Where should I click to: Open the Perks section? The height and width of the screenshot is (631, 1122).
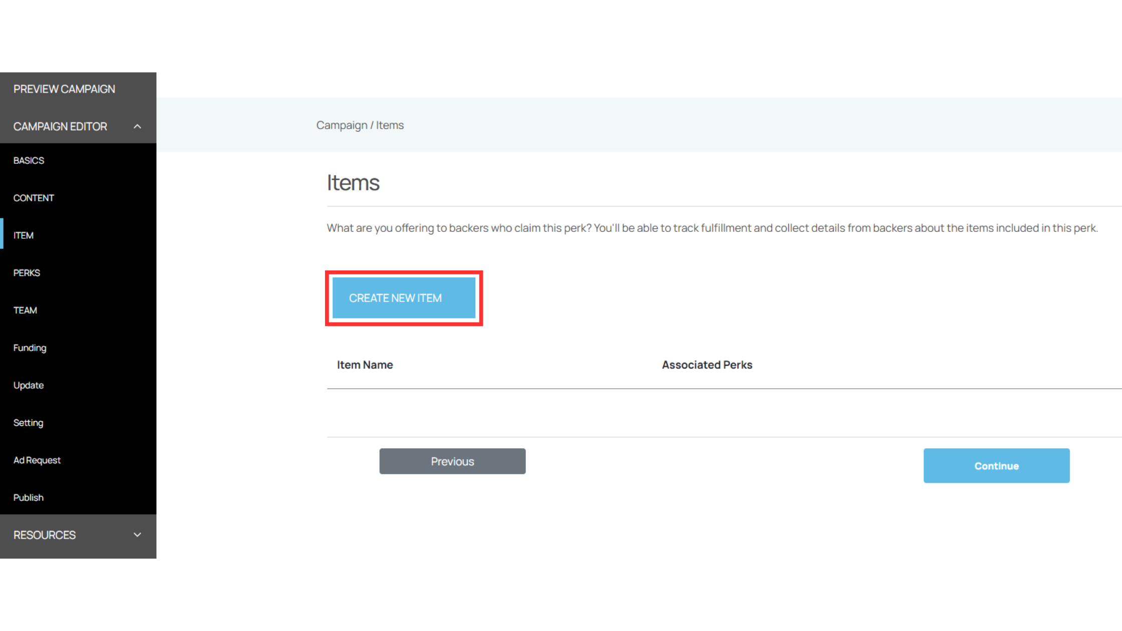pos(27,273)
